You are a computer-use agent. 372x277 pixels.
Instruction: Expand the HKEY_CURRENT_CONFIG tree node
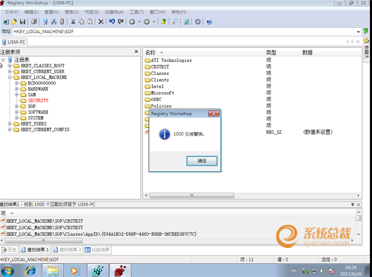(x=10, y=129)
